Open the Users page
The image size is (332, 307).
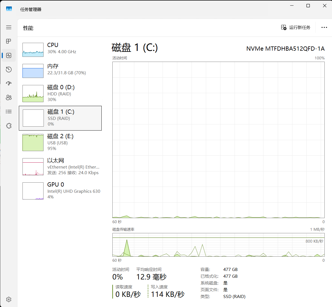[8, 97]
